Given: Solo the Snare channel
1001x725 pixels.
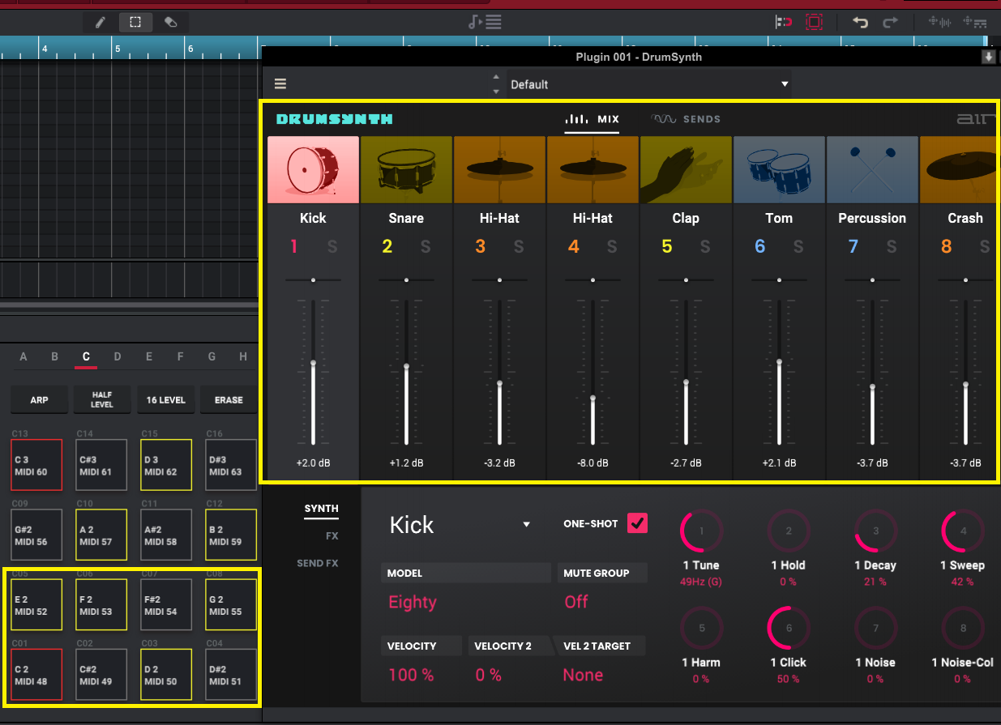Looking at the screenshot, I should pos(426,247).
